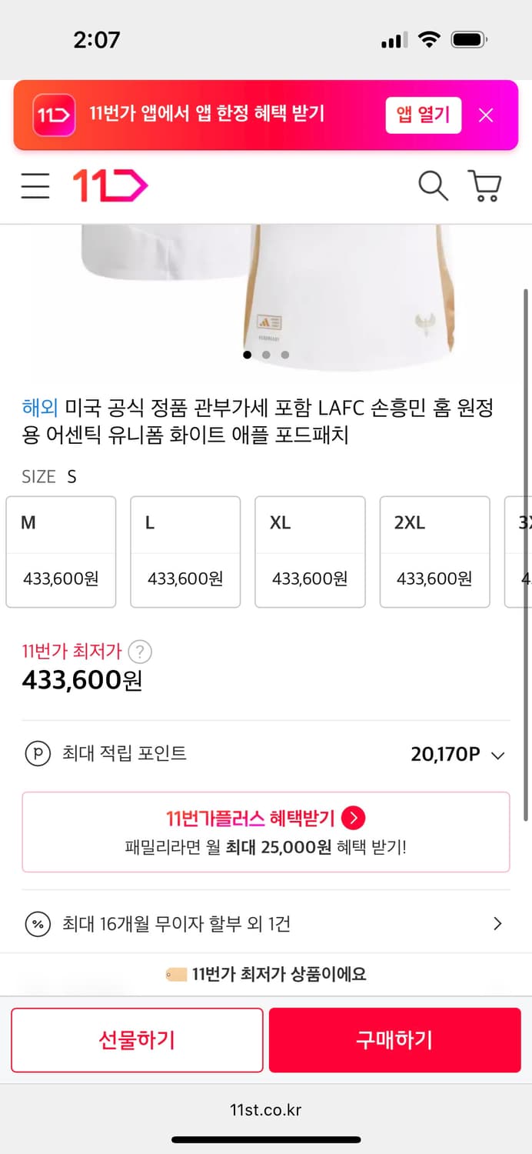Tap the 앱 열기 button
This screenshot has width=532, height=1154.
[423, 115]
